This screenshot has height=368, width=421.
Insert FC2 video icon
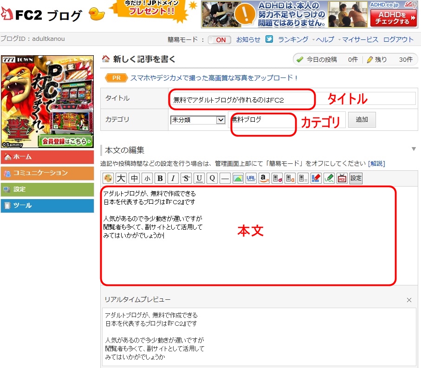pos(342,178)
